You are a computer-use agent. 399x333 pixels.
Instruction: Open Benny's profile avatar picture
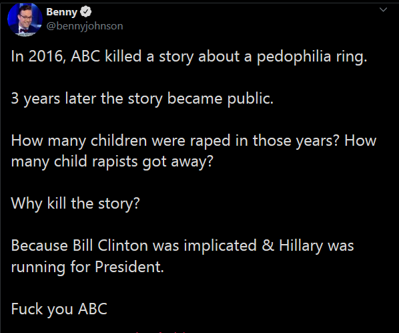click(25, 19)
